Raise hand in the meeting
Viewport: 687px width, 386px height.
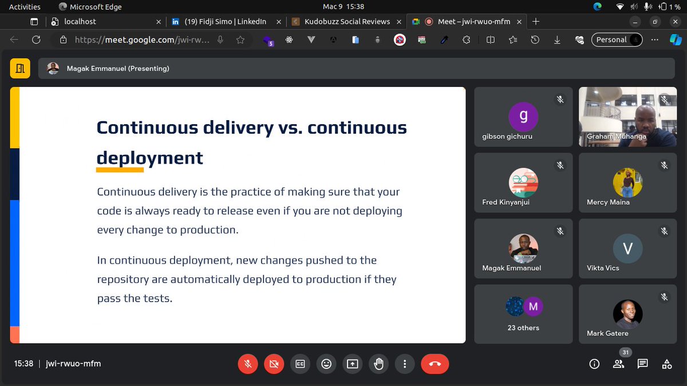point(378,364)
